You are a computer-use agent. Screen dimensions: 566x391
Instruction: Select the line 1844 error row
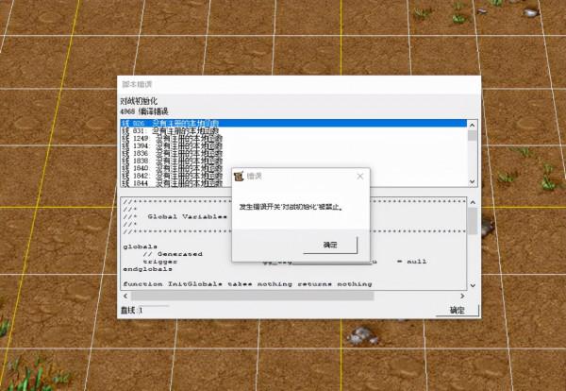pyautogui.click(x=170, y=183)
